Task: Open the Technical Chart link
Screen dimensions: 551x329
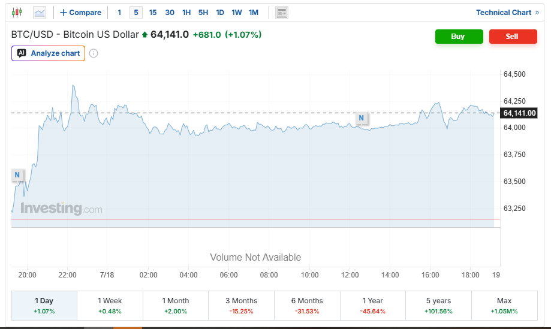Action: click(x=507, y=13)
